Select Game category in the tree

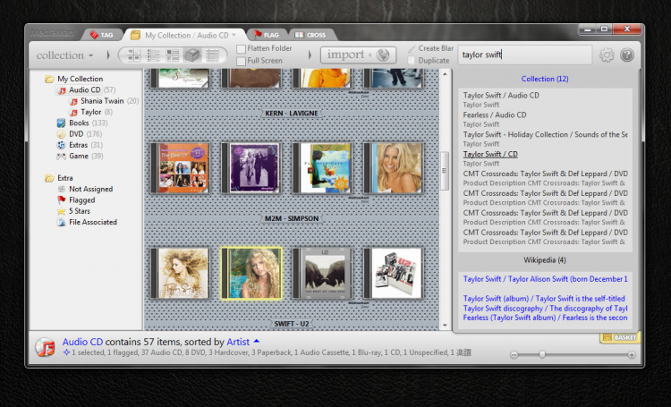pyautogui.click(x=79, y=157)
